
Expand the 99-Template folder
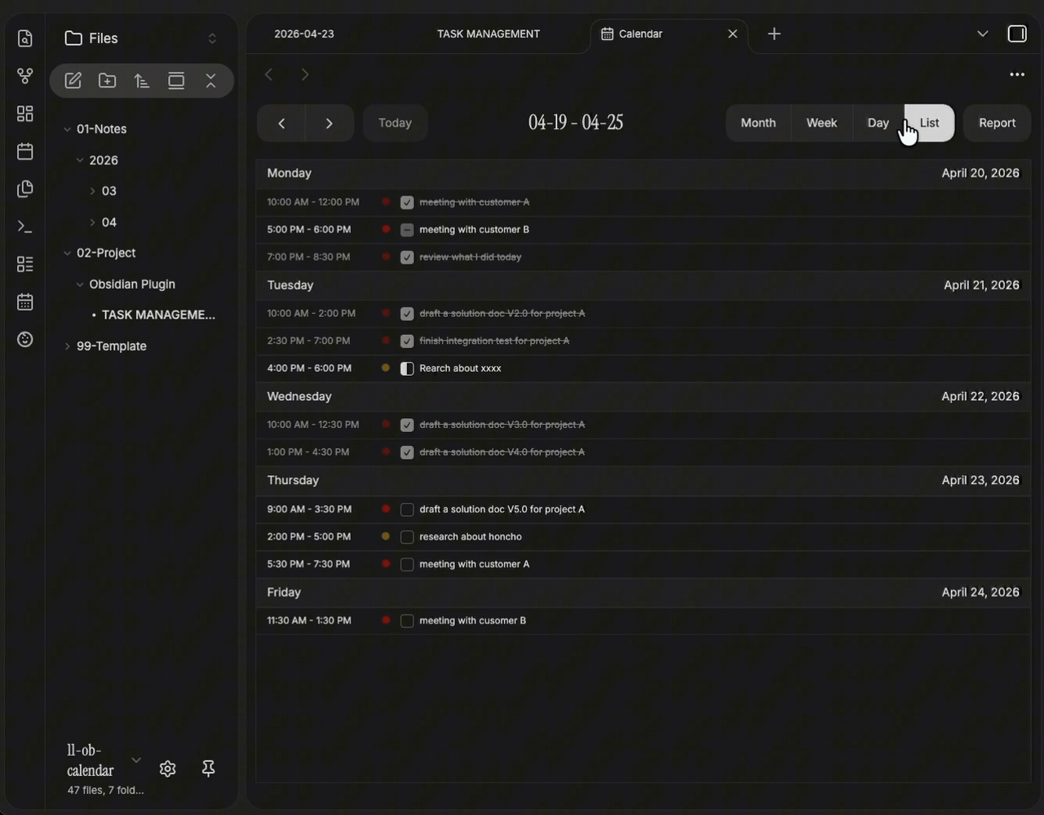[68, 346]
